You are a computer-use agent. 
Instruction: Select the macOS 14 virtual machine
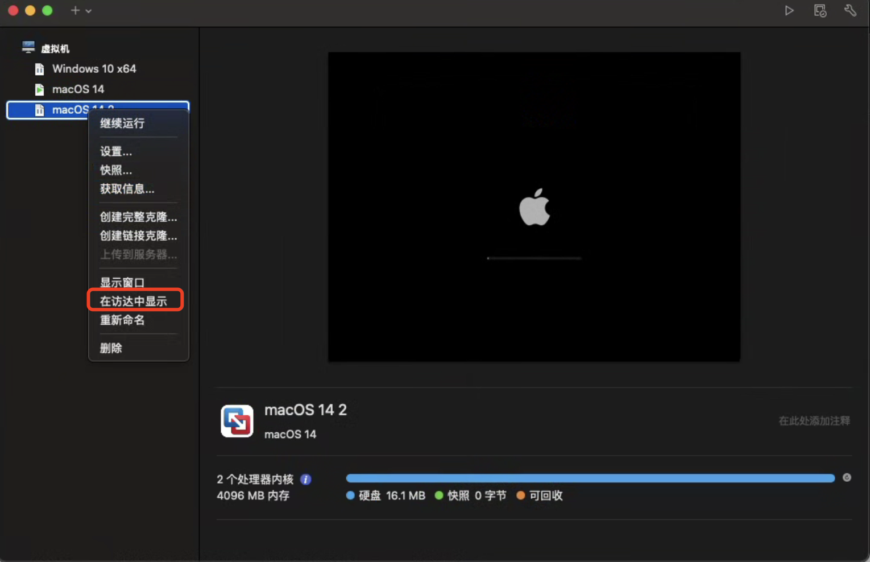pos(78,89)
